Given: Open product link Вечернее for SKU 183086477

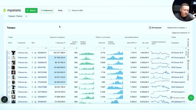Looking at the screenshot, I should point(23,97).
